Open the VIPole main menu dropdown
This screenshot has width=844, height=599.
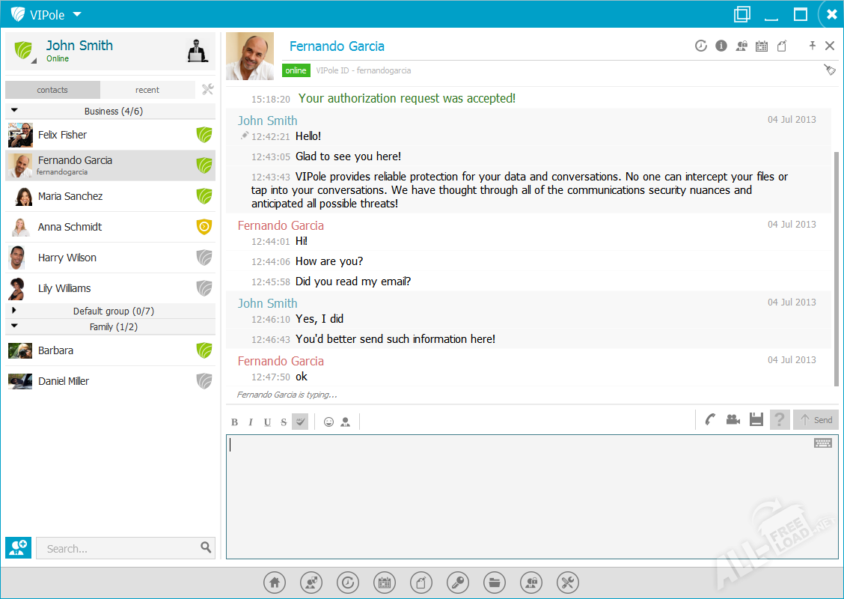[77, 14]
